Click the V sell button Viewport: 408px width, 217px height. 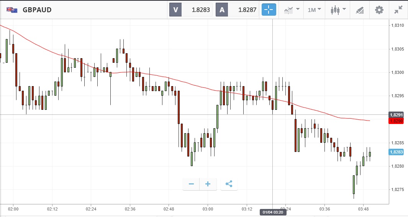[x=175, y=10]
